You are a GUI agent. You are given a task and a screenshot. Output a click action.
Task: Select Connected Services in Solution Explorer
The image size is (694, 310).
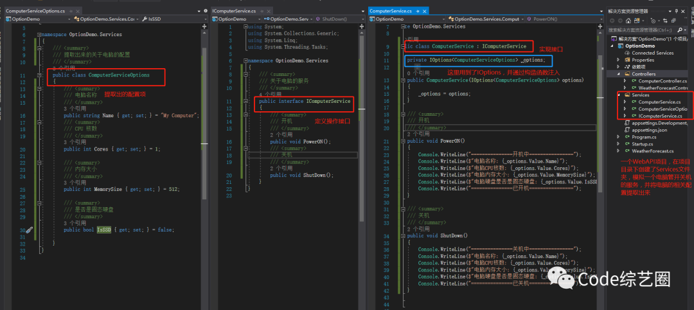click(652, 53)
